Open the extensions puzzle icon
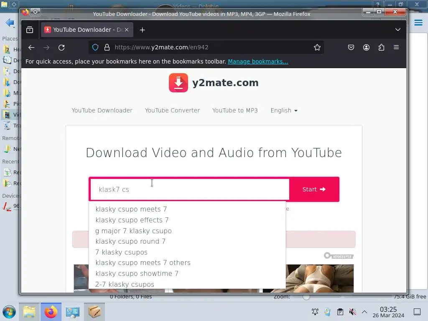 click(381, 48)
